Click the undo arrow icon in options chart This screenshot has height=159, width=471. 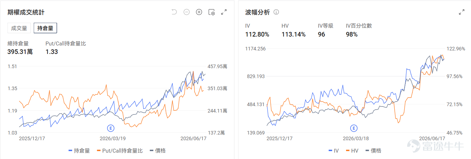[x=174, y=12]
